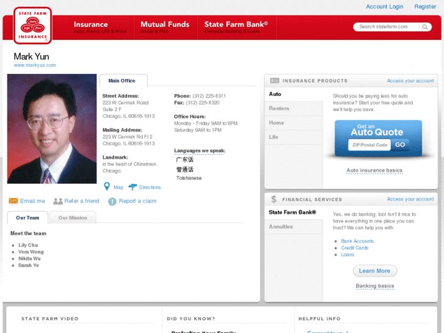Open the Insurance navigation menu
The width and height of the screenshot is (444, 333).
coord(100,27)
